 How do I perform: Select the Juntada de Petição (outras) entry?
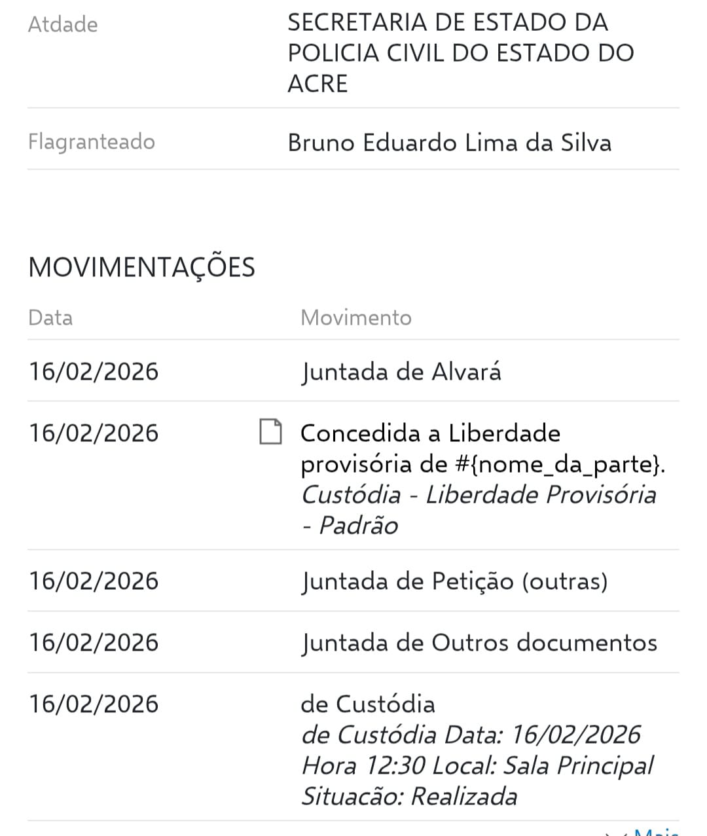[x=454, y=581]
